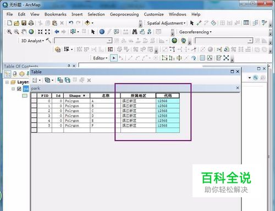
Task: Click the georeferencing layer combo box
Action: [224, 41]
